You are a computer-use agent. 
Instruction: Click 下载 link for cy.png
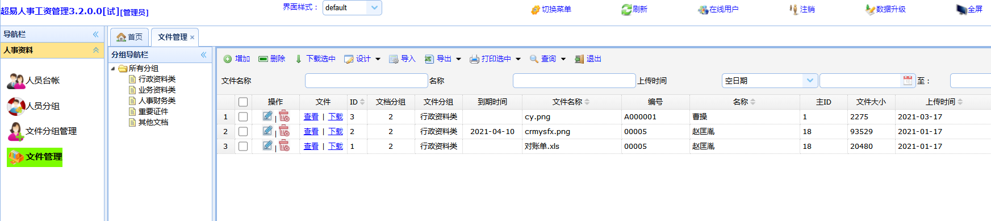click(336, 116)
